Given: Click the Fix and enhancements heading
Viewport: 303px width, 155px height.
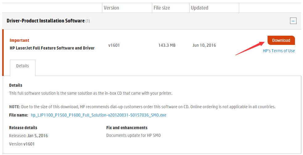Looking at the screenshot, I should (127, 128).
